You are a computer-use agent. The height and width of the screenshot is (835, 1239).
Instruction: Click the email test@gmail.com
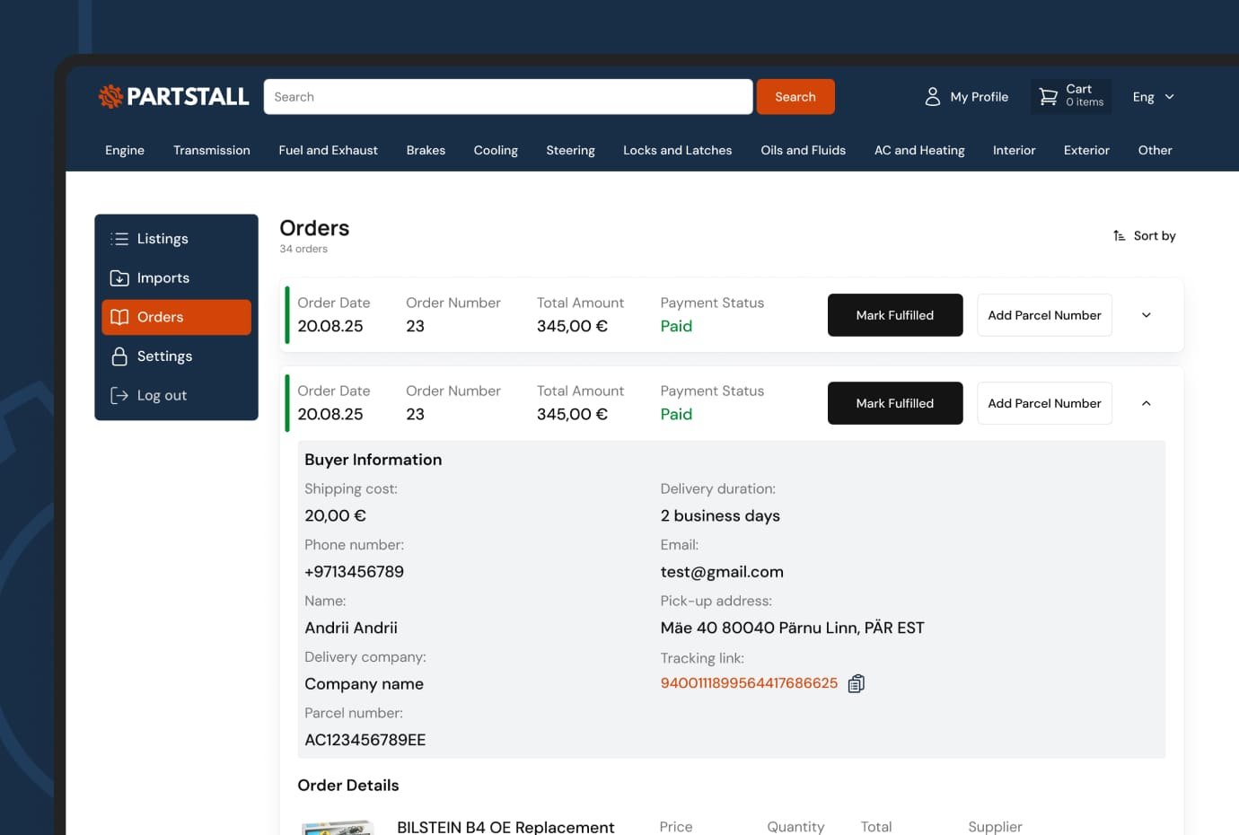pos(722,572)
